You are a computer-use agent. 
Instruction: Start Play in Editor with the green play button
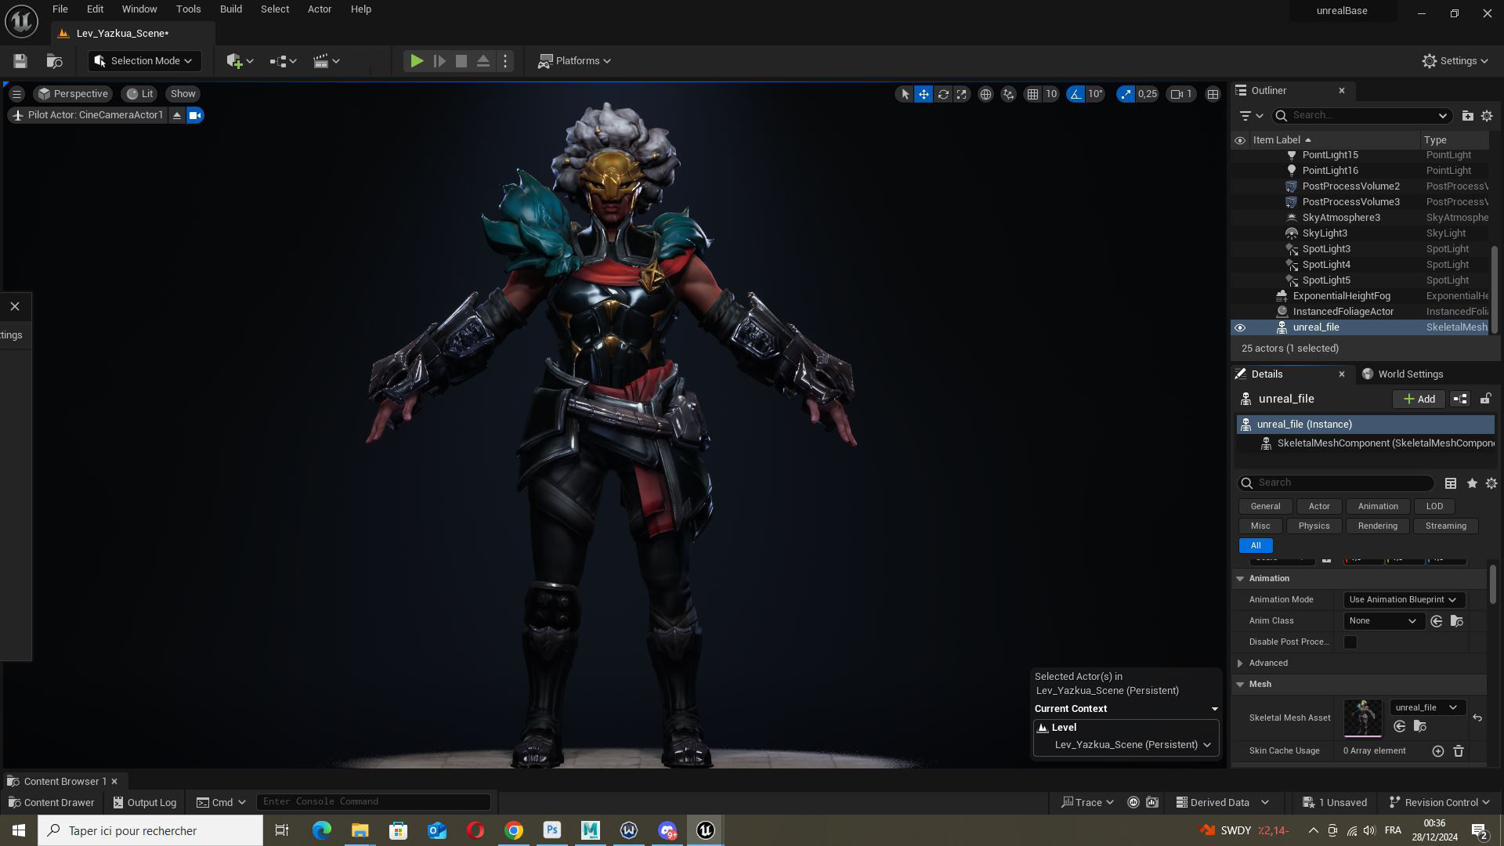[417, 61]
